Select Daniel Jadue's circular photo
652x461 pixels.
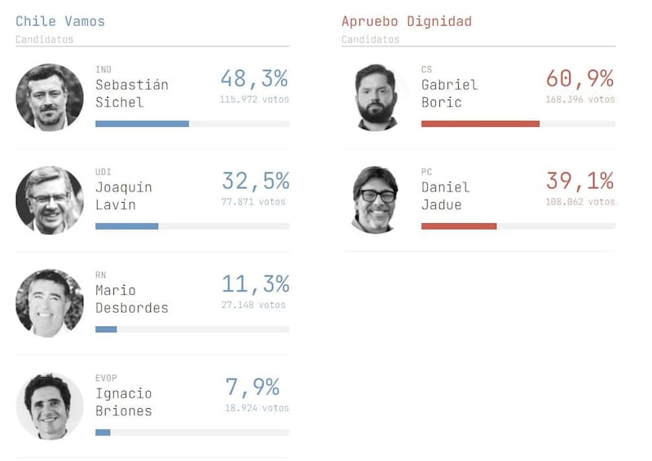coord(376,200)
